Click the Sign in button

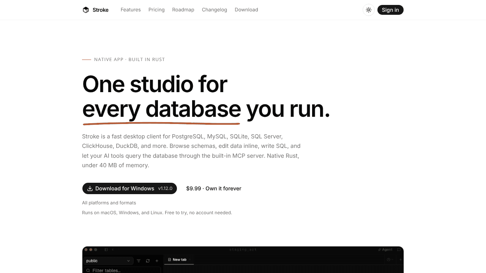390,10
